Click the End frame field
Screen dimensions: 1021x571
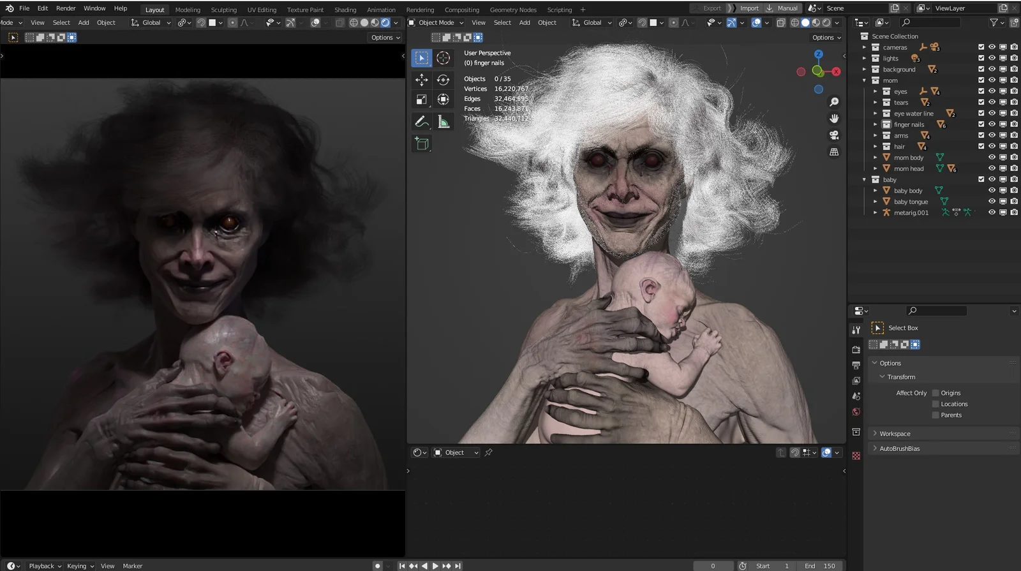tap(820, 566)
